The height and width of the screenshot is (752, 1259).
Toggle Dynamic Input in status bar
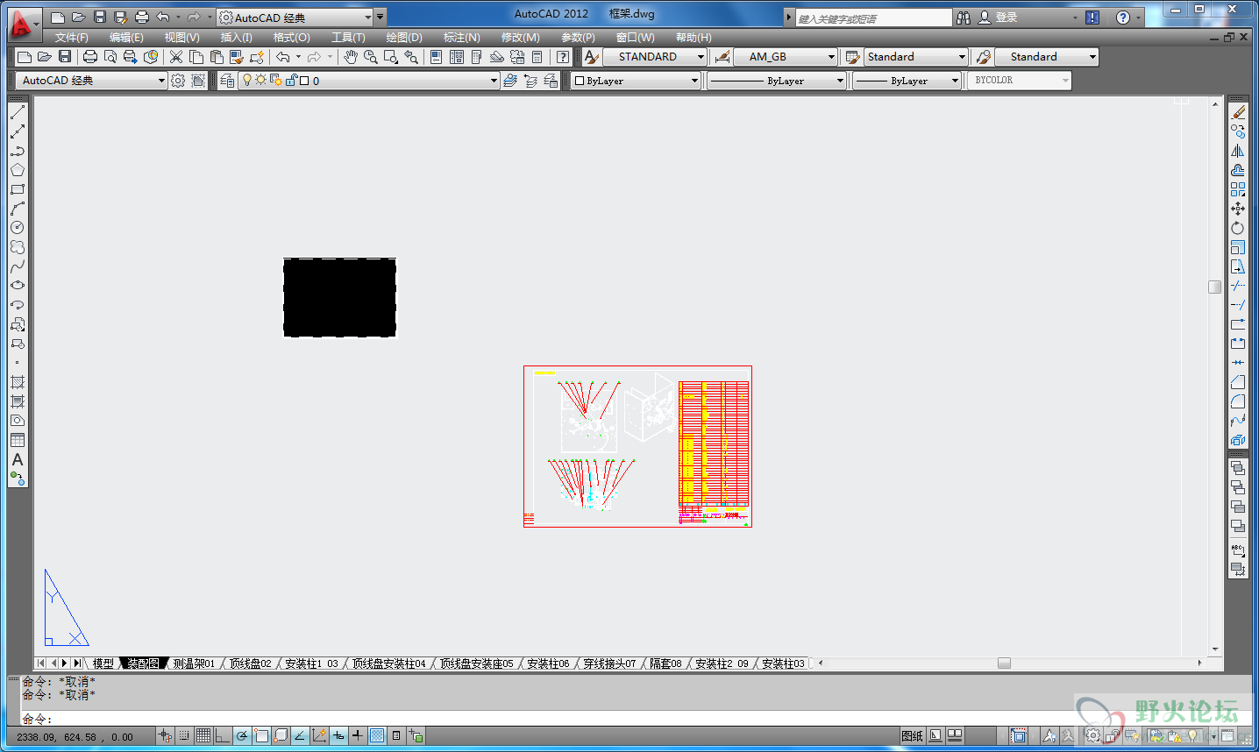coord(338,736)
